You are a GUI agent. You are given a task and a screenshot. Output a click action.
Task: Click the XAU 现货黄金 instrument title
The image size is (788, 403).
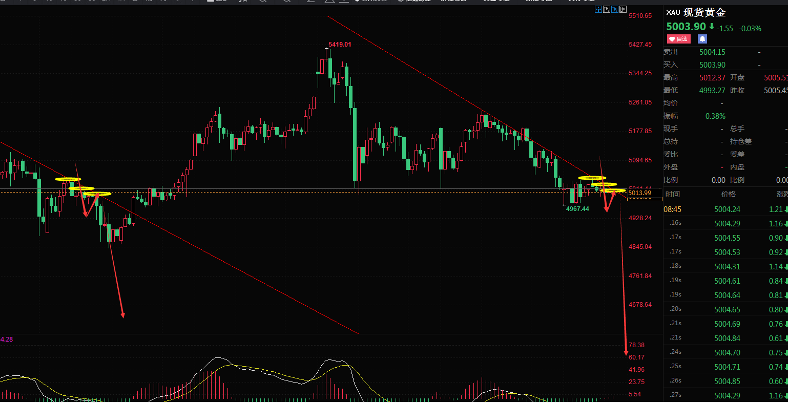coord(696,12)
